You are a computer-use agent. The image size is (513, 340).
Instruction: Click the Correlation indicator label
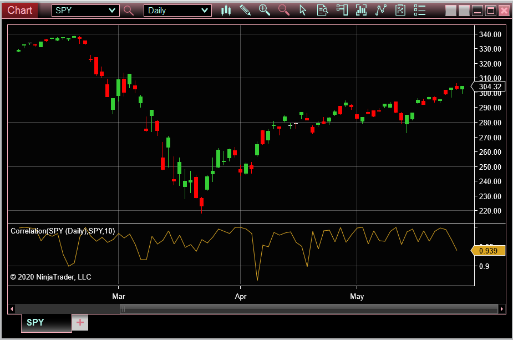62,231
